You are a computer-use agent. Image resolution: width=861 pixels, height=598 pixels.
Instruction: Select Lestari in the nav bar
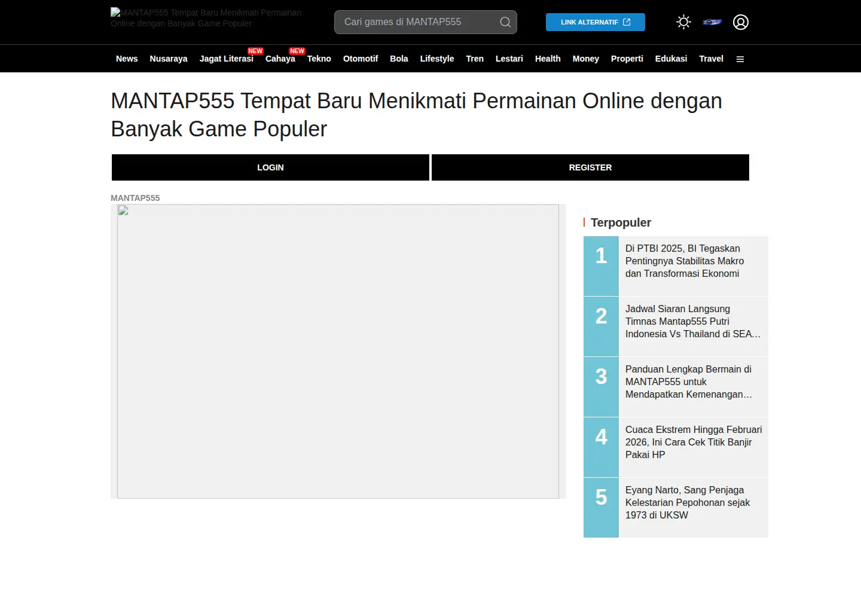pos(509,59)
